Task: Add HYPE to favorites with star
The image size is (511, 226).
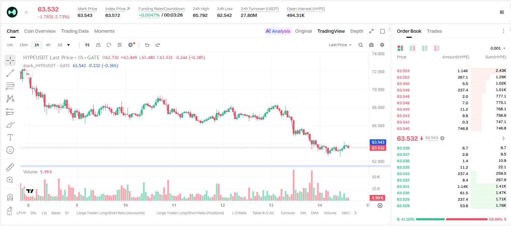Action: pos(26,12)
